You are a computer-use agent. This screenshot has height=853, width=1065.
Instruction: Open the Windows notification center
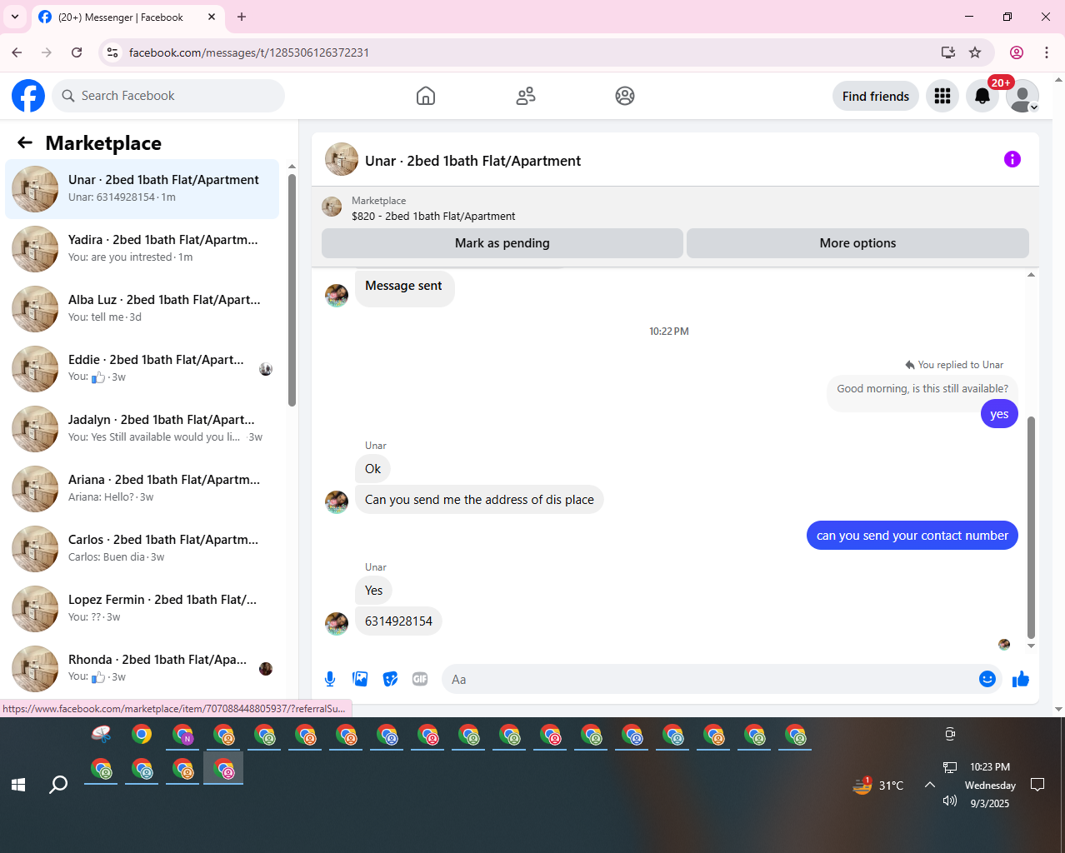[x=1037, y=785]
